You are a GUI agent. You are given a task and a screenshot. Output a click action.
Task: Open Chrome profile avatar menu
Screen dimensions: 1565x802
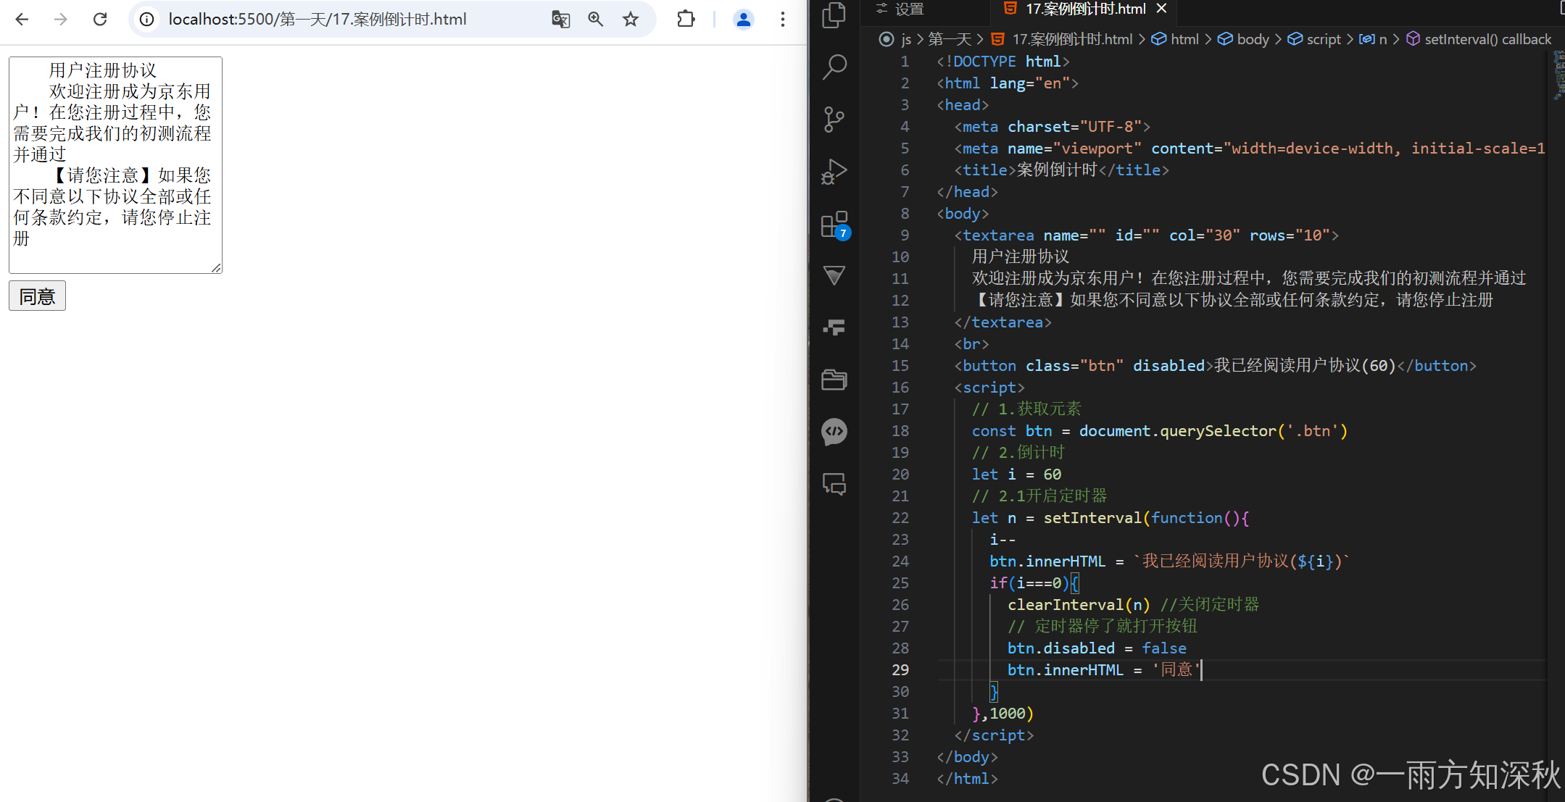pyautogui.click(x=743, y=20)
